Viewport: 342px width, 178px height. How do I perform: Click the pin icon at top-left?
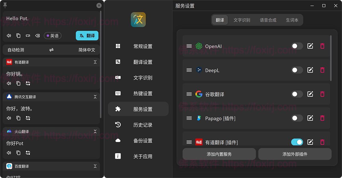pyautogui.click(x=5, y=5)
